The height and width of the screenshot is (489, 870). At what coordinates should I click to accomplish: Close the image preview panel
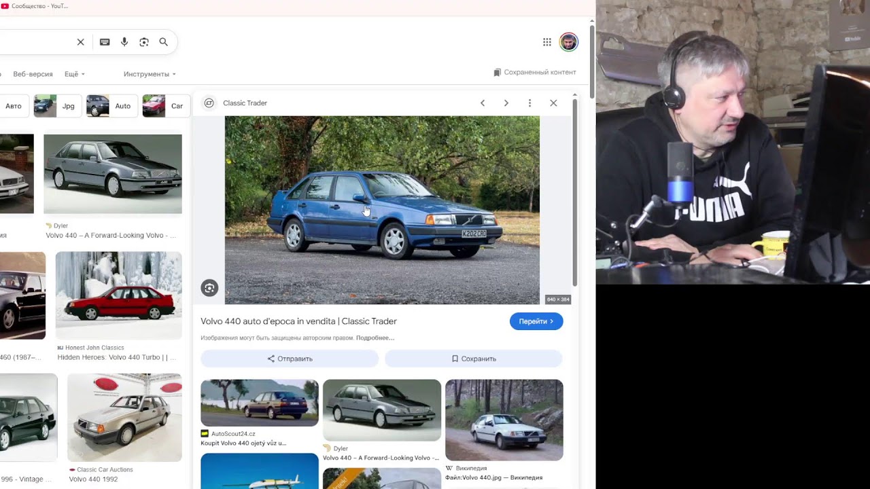(x=553, y=103)
